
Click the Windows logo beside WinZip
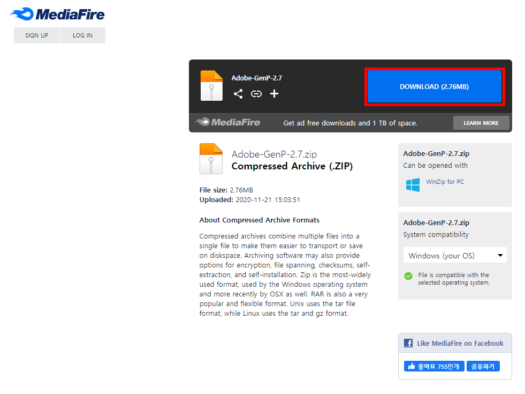[413, 185]
